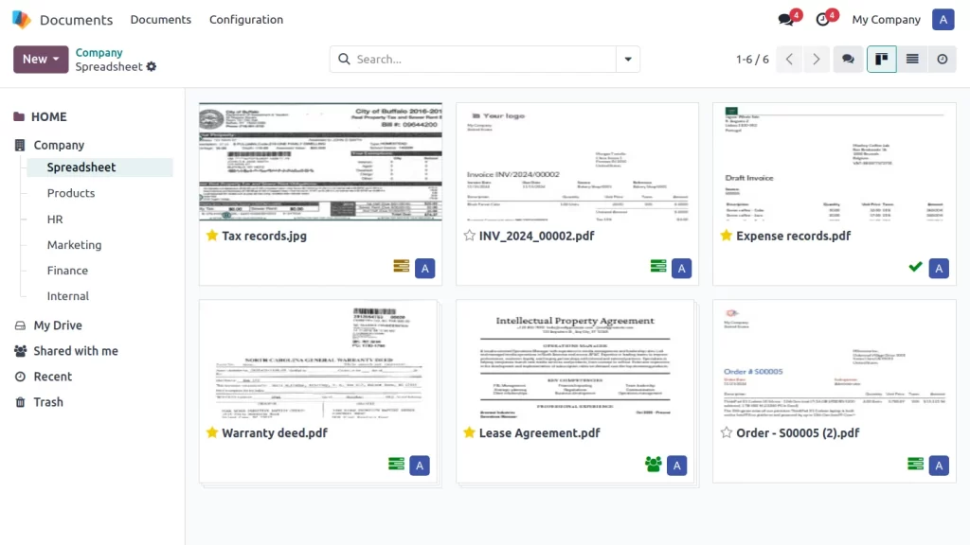Click the Documents app logo
Image resolution: width=970 pixels, height=545 pixels.
(21, 20)
